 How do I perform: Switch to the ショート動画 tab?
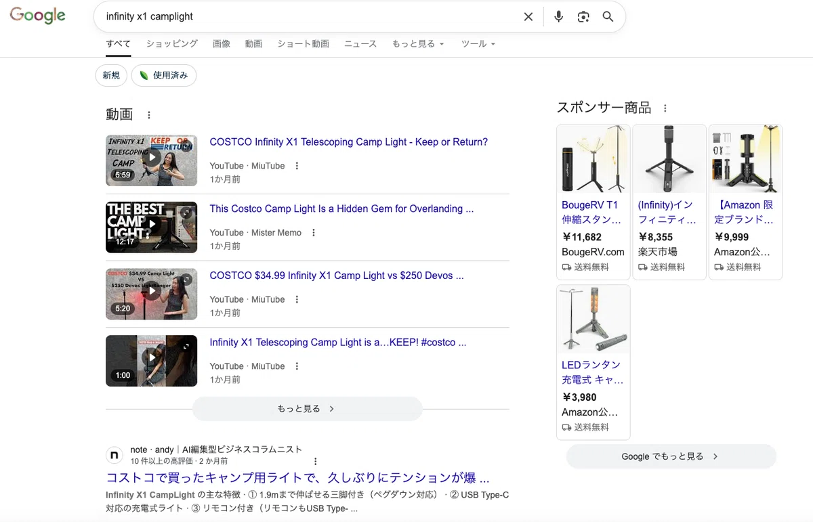(303, 43)
